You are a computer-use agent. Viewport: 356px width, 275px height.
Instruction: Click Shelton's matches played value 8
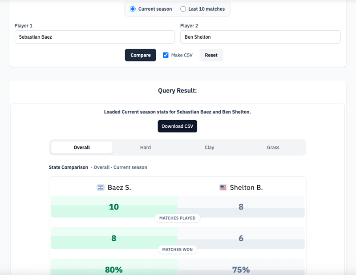pyautogui.click(x=241, y=207)
